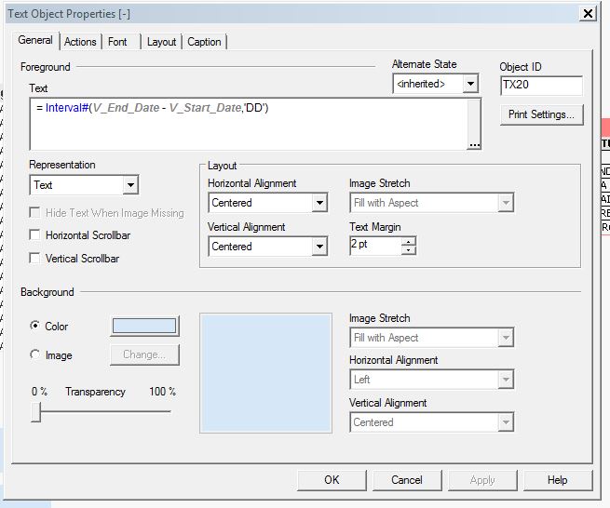Click the Object ID field containing TX20

541,86
